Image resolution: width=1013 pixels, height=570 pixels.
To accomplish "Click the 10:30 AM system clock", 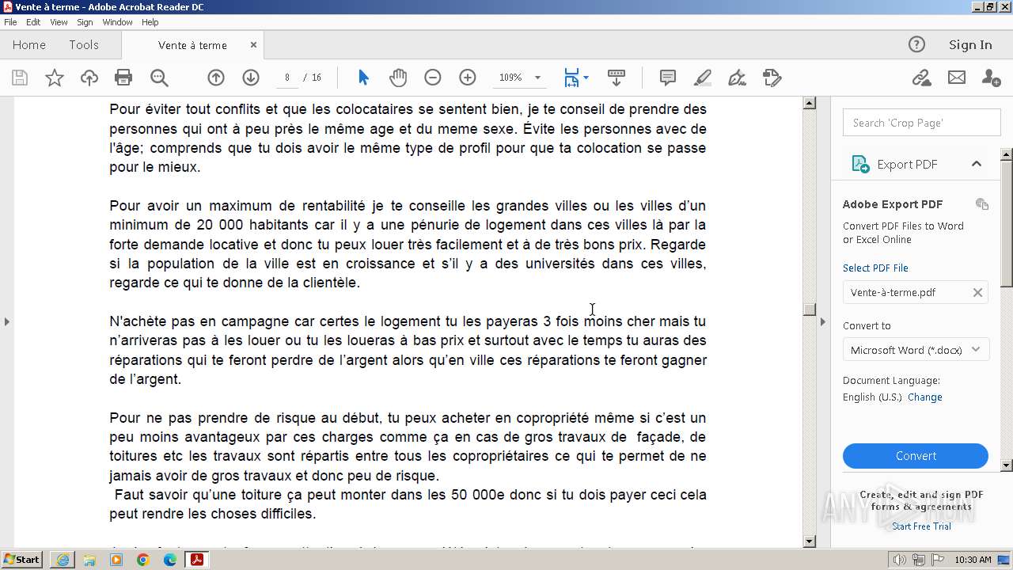I will (973, 560).
